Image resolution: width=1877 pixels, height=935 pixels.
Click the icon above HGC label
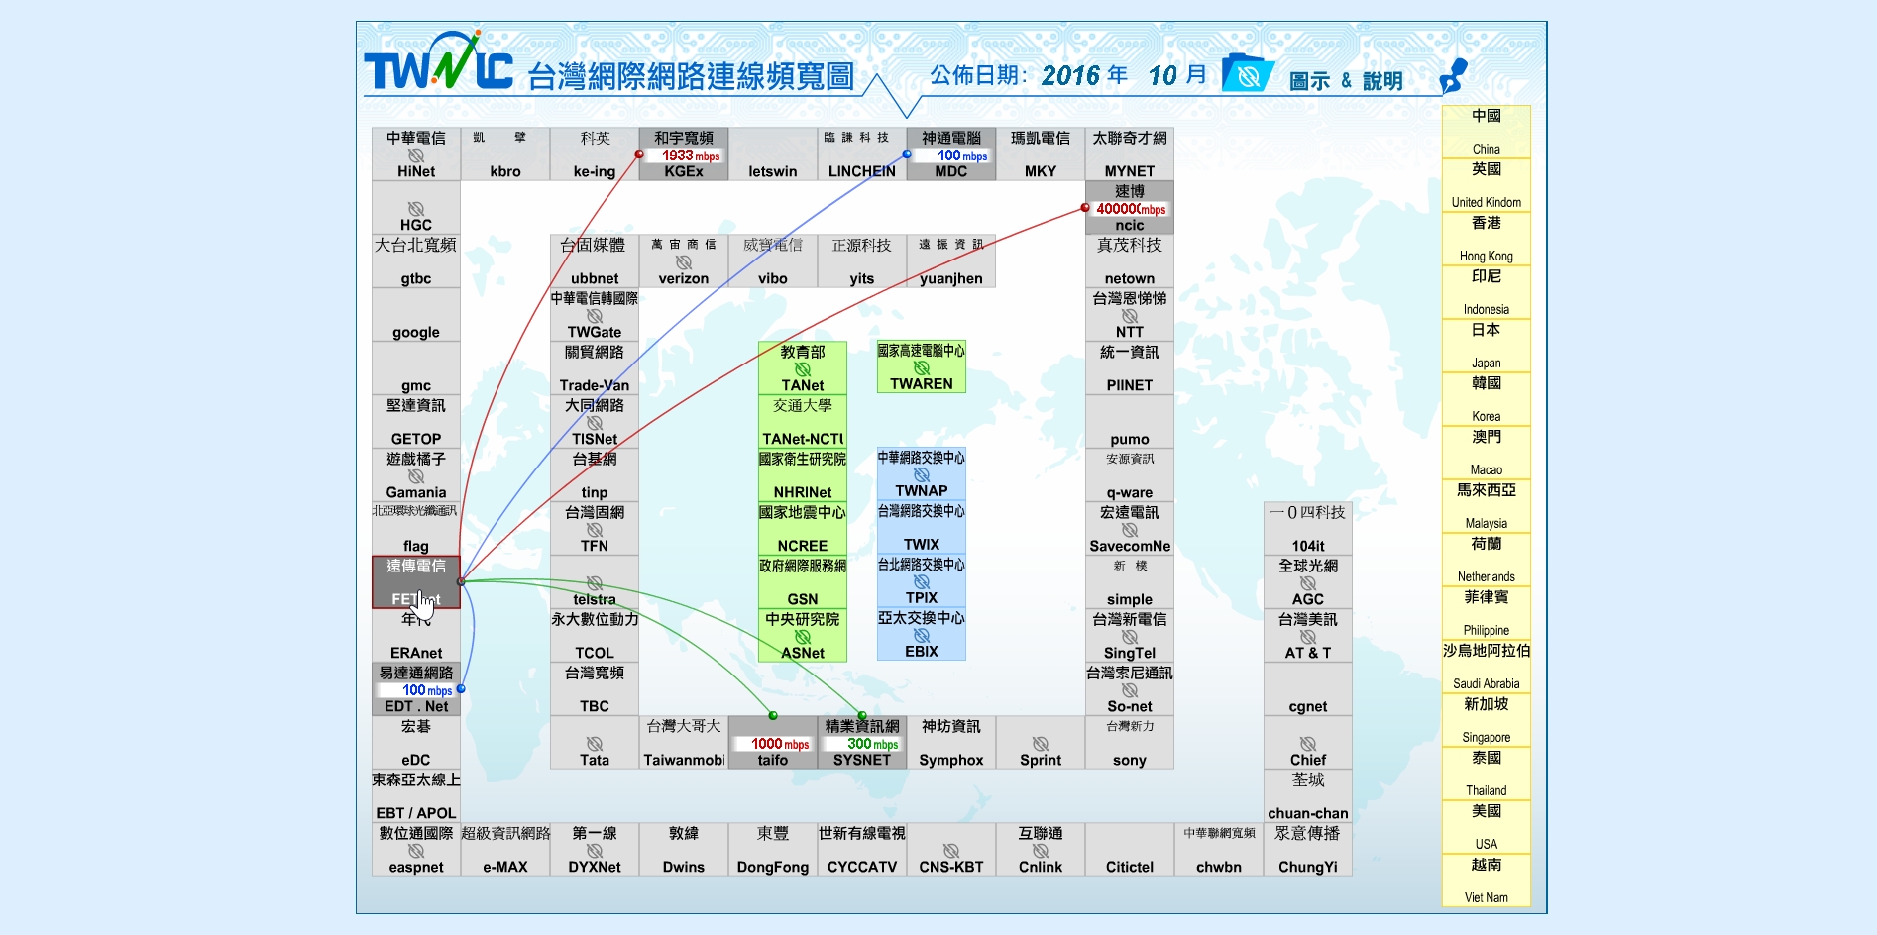(x=416, y=209)
